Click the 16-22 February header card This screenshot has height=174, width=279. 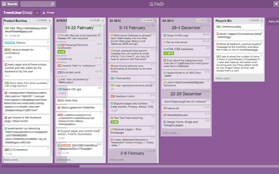(x=79, y=28)
